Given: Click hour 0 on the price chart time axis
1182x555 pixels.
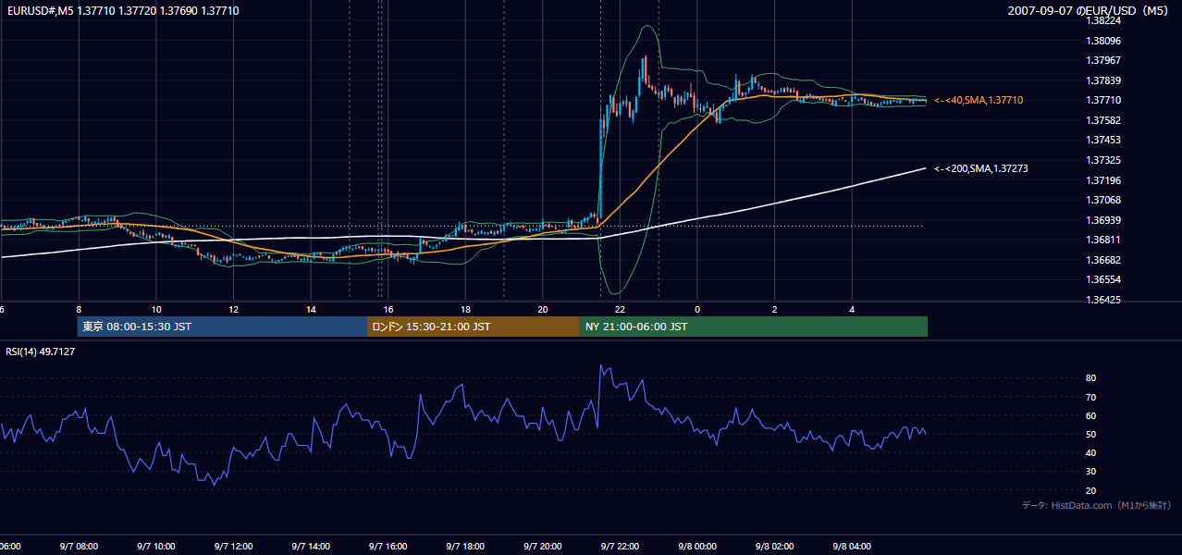Looking at the screenshot, I should click(x=697, y=310).
